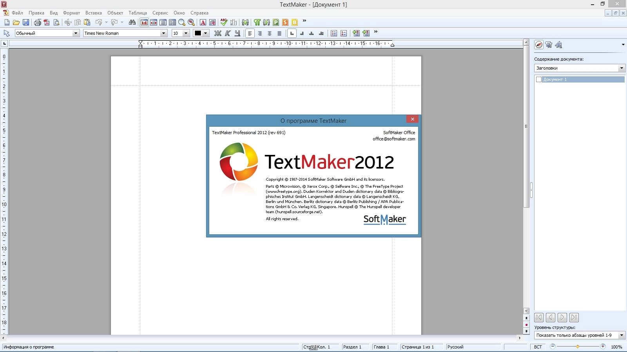This screenshot has height=352, width=627.
Task: Click the bulleted list icon
Action: pos(334,33)
